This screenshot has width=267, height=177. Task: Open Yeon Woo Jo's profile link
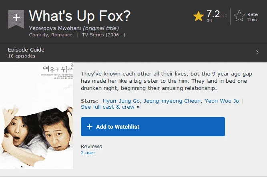coord(221,101)
